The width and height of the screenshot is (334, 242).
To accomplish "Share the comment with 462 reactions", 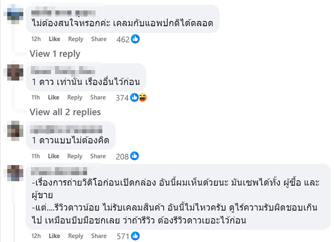I will (99, 39).
